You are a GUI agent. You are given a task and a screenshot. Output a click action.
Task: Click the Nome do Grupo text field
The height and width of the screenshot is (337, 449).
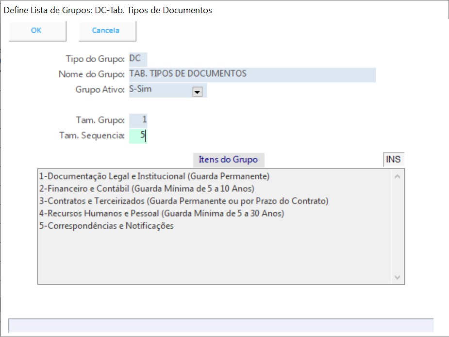[x=252, y=74]
